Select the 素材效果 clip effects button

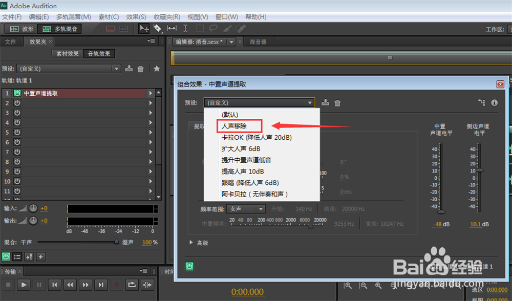coord(67,54)
